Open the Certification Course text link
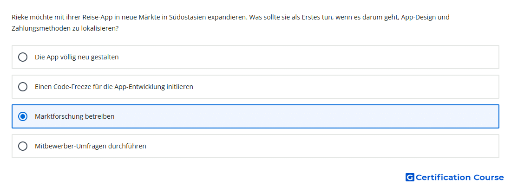 coord(459,177)
